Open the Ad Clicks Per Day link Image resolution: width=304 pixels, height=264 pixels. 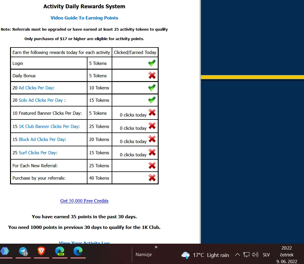36,88
